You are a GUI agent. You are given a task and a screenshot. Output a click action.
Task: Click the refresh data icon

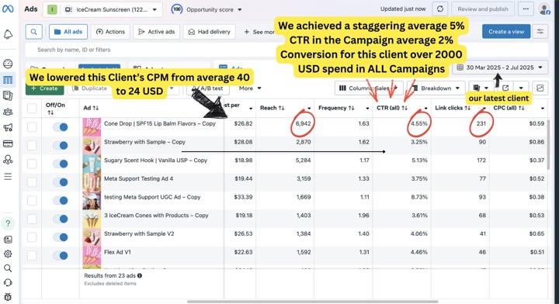point(440,9)
